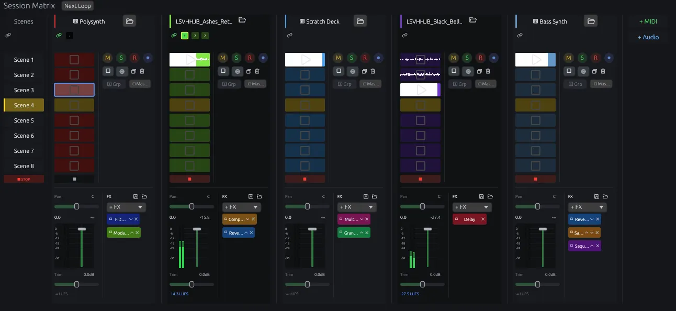Expand the Comp effect chevron on Ashes track
Image resolution: width=676 pixels, height=311 pixels.
pos(246,219)
